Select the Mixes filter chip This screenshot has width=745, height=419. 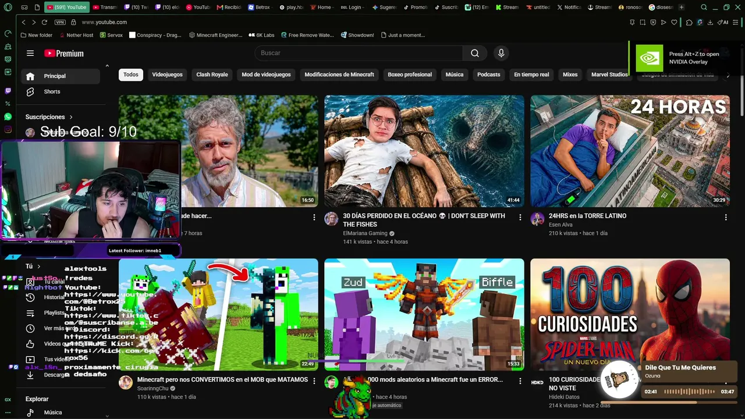tap(570, 74)
